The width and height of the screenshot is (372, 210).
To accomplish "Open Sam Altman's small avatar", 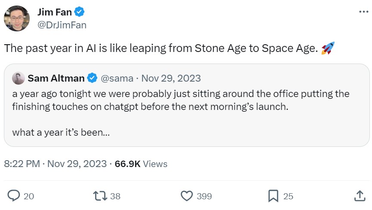I will pyautogui.click(x=18, y=78).
